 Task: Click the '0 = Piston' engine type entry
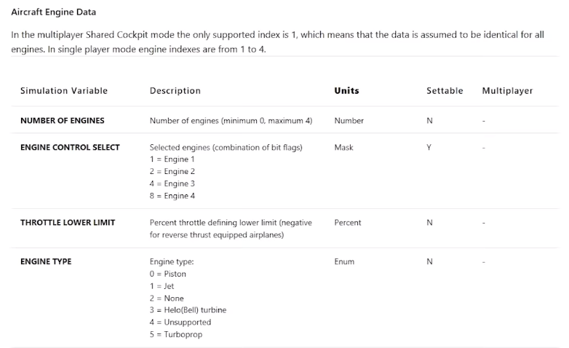[167, 274]
